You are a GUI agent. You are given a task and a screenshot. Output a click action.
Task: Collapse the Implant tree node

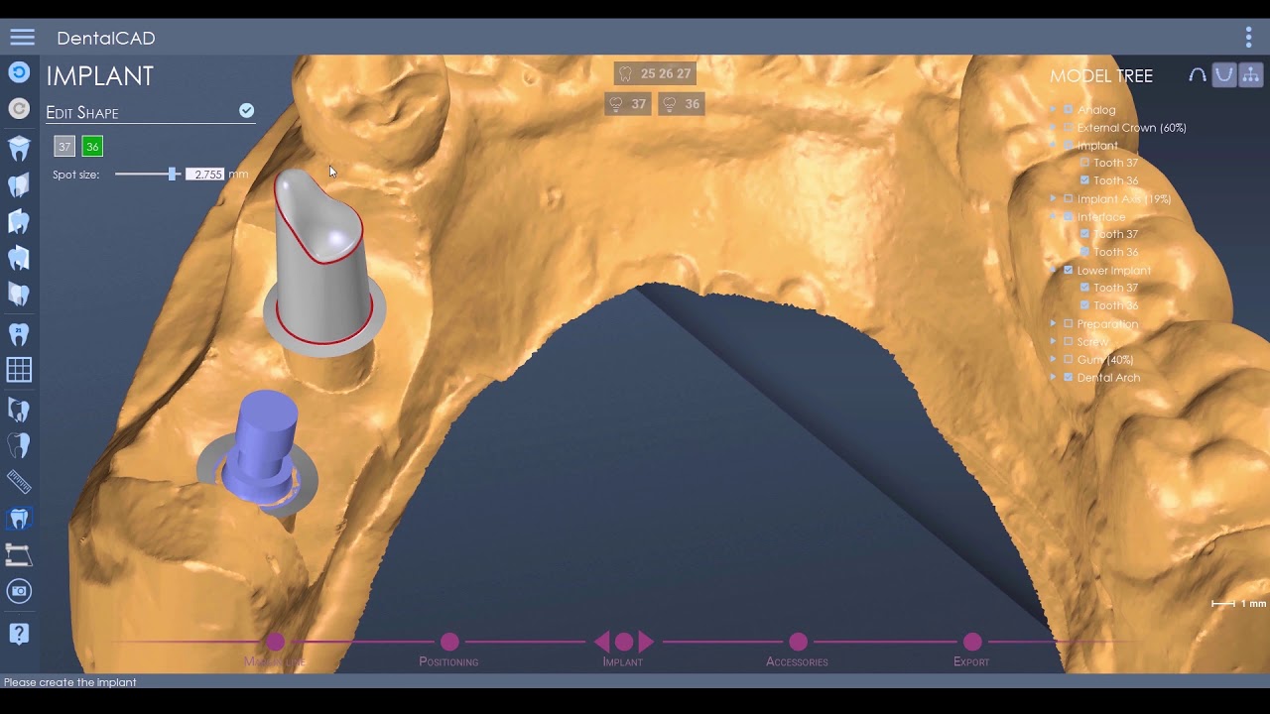(x=1054, y=146)
